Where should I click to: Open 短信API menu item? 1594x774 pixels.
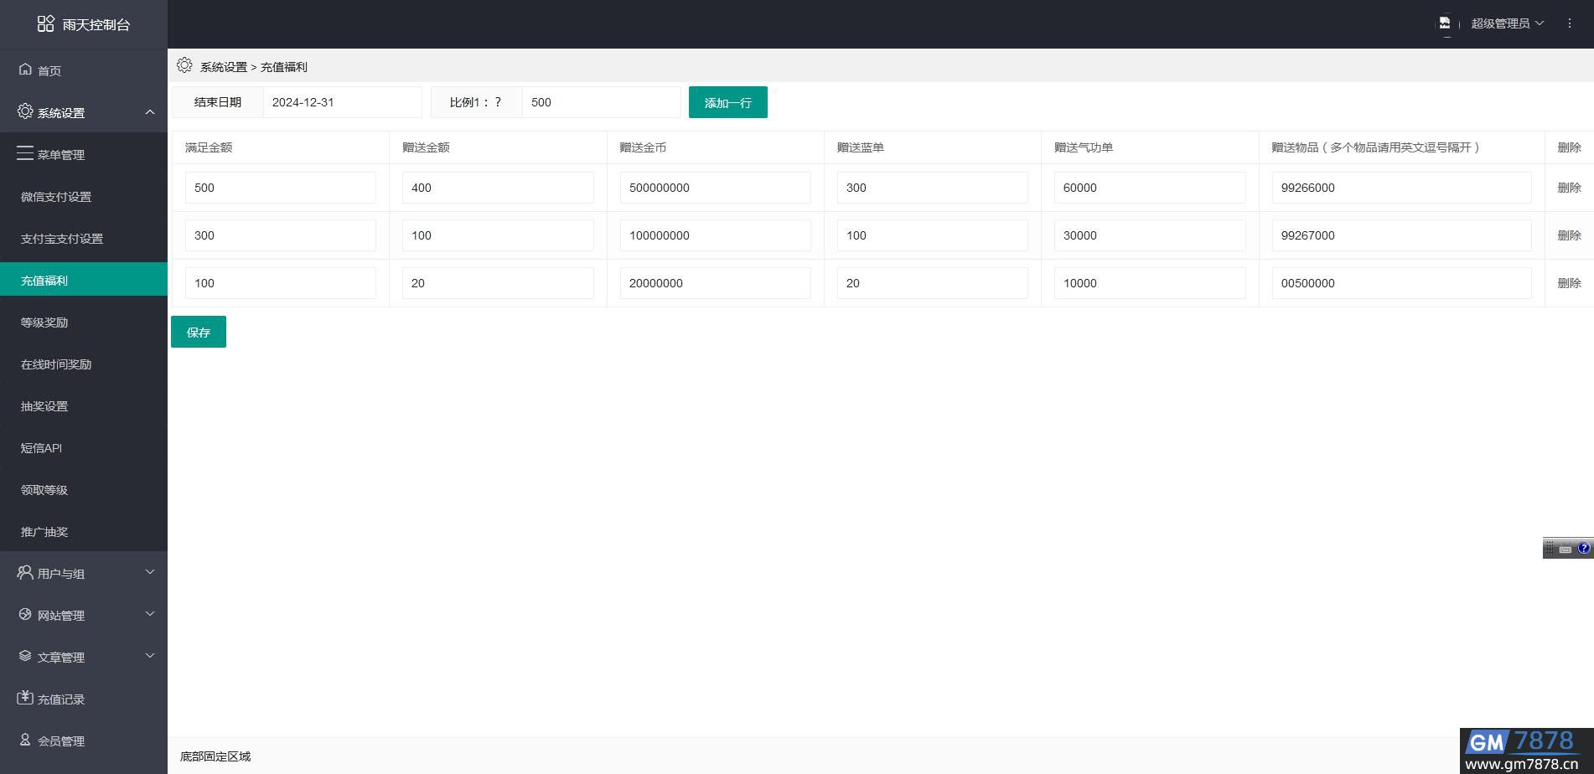click(84, 447)
